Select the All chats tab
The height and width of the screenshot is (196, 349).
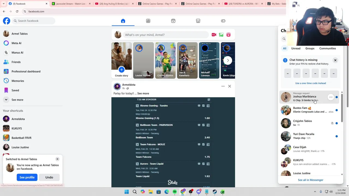pos(285,48)
